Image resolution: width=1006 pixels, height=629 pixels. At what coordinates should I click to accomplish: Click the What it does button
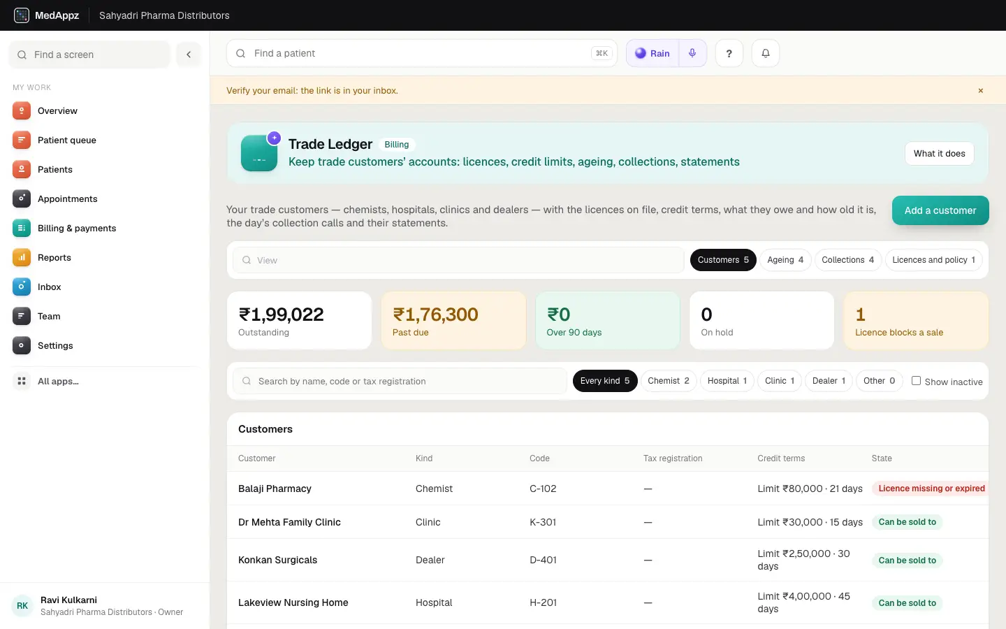939,154
